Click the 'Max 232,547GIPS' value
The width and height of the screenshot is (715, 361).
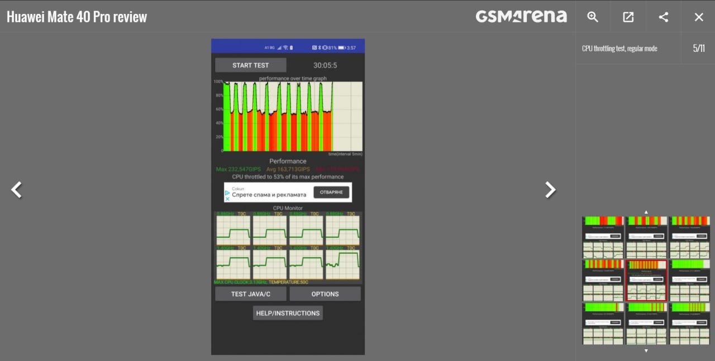click(239, 169)
